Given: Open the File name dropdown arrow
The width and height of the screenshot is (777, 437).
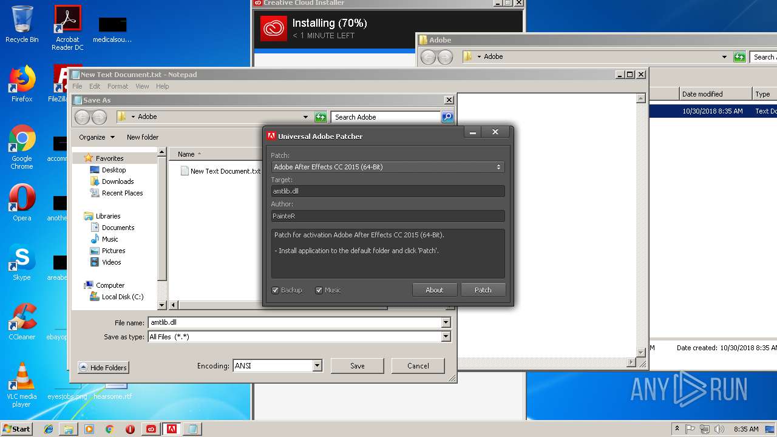Looking at the screenshot, I should tap(446, 323).
